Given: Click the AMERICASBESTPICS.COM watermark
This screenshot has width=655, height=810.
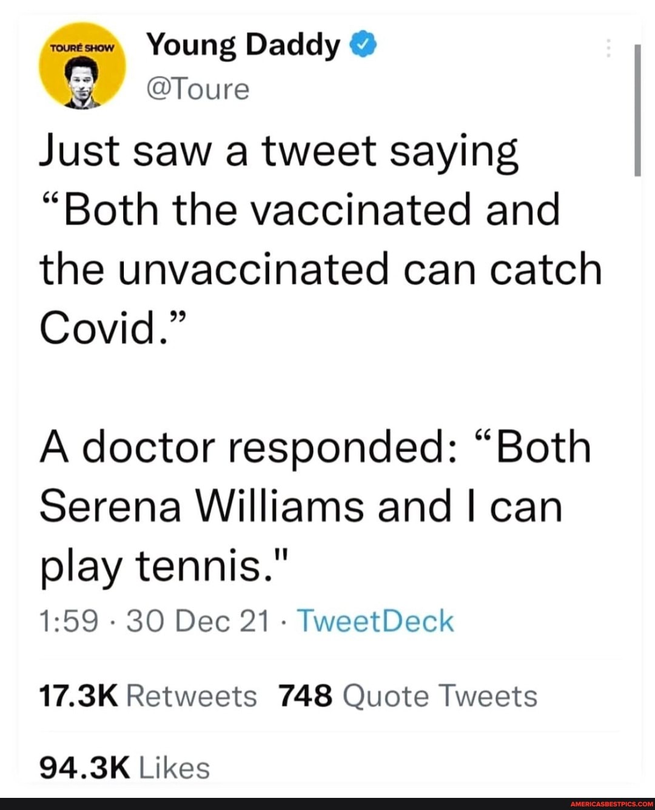Looking at the screenshot, I should 612,804.
